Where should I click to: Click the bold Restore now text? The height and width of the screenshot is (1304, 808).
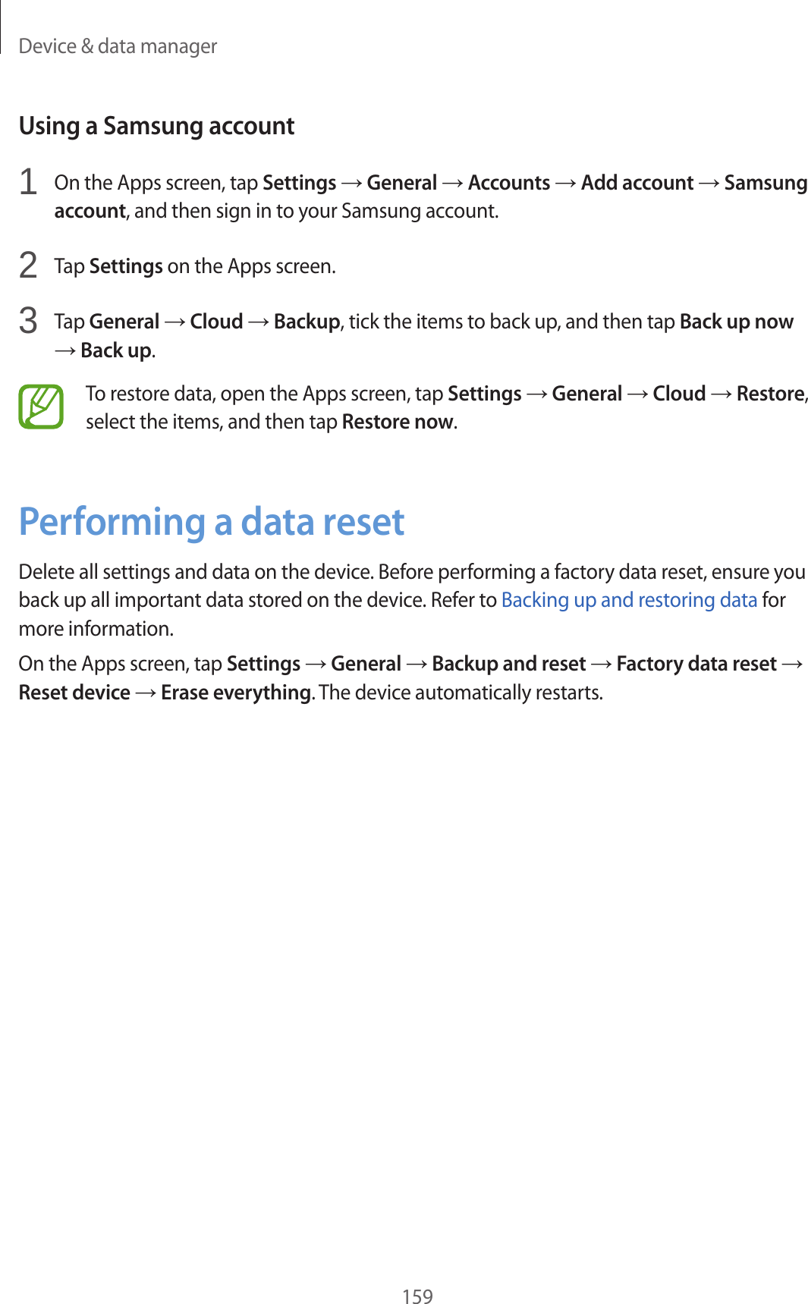coord(398,422)
